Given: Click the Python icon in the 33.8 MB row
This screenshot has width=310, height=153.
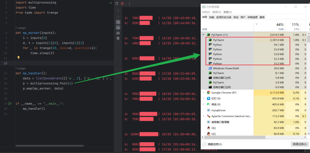Looking at the screenshot, I should [210, 54].
